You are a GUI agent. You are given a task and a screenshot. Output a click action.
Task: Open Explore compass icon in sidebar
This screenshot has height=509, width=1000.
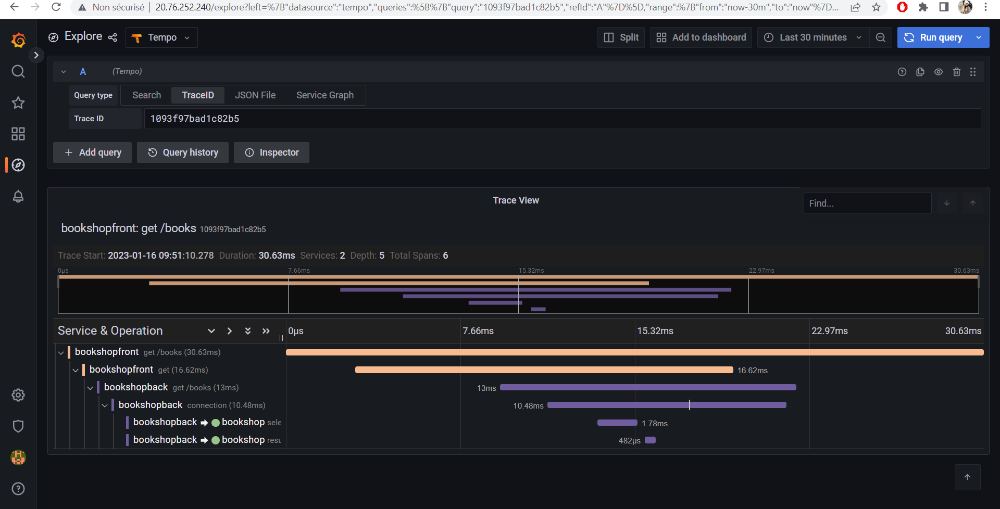pos(18,165)
